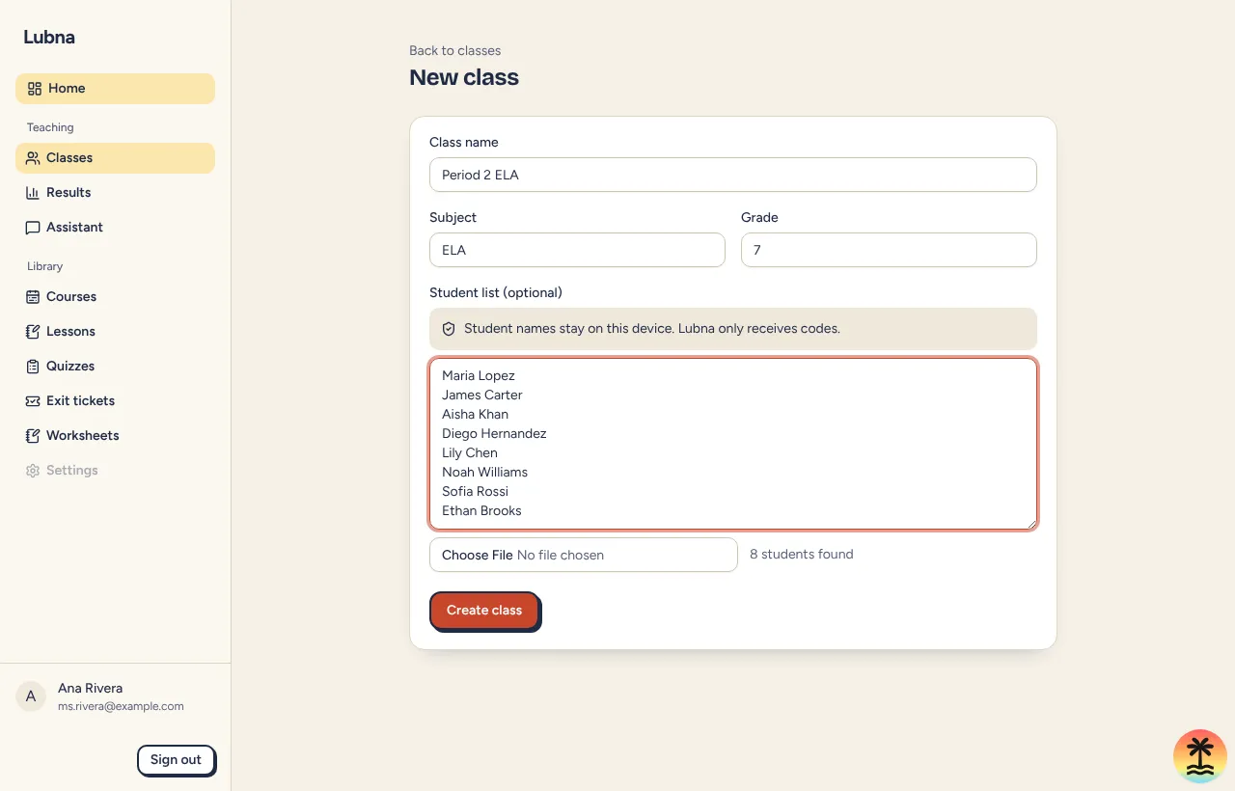Click the Sign out button

click(176, 760)
